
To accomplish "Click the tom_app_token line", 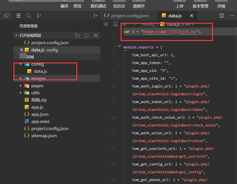I will point(151,63).
